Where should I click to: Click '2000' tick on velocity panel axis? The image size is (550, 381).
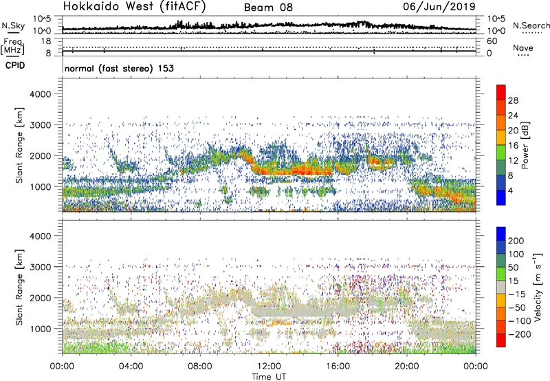click(41, 298)
